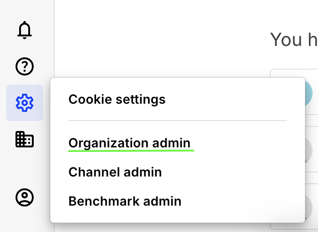318x232 pixels.
Task: Open the user profile icon
Action: 25,197
